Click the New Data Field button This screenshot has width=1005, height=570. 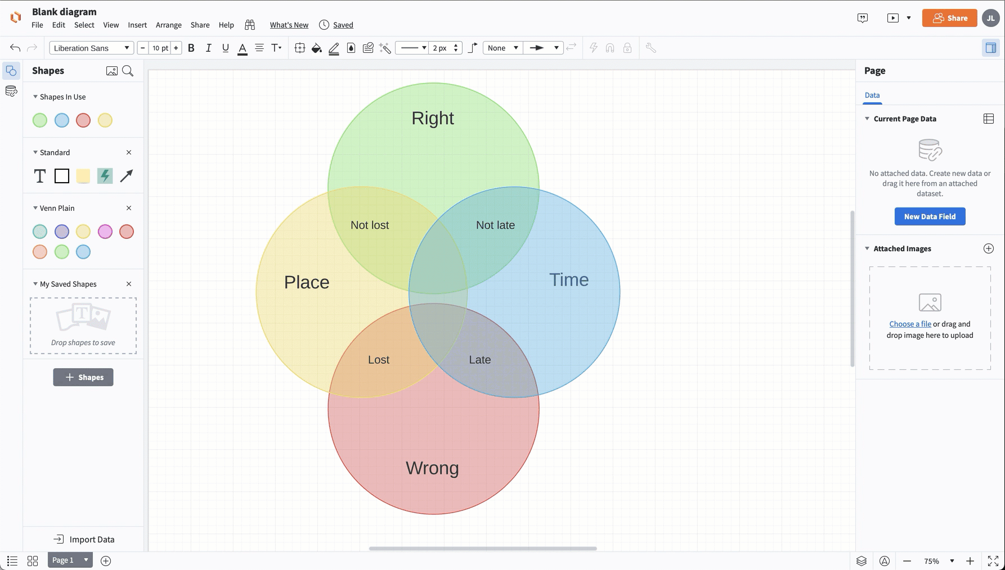[x=930, y=216]
